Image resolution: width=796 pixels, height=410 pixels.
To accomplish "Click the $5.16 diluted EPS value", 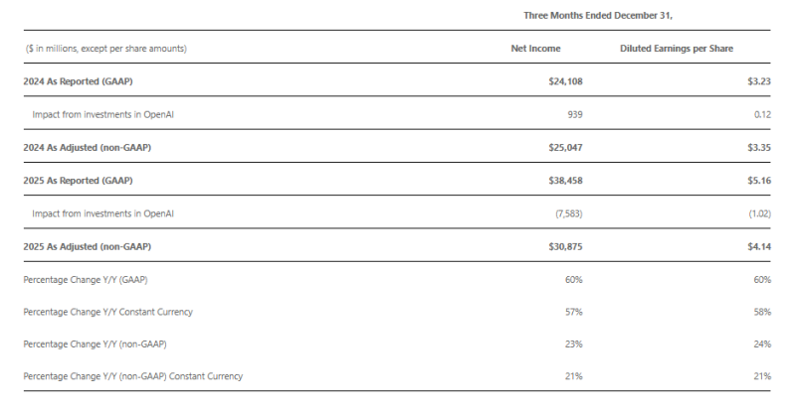I will point(760,181).
